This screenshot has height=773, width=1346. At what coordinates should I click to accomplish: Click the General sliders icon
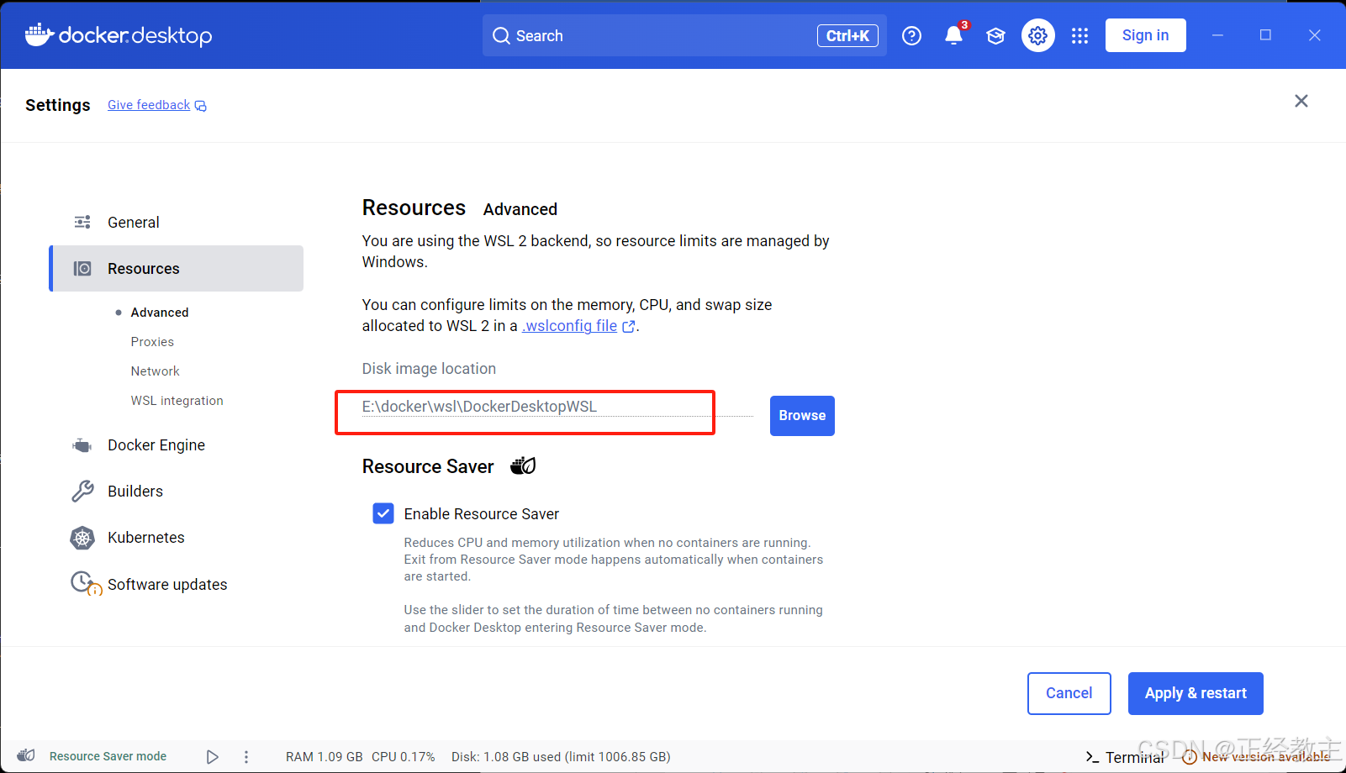pyautogui.click(x=82, y=222)
